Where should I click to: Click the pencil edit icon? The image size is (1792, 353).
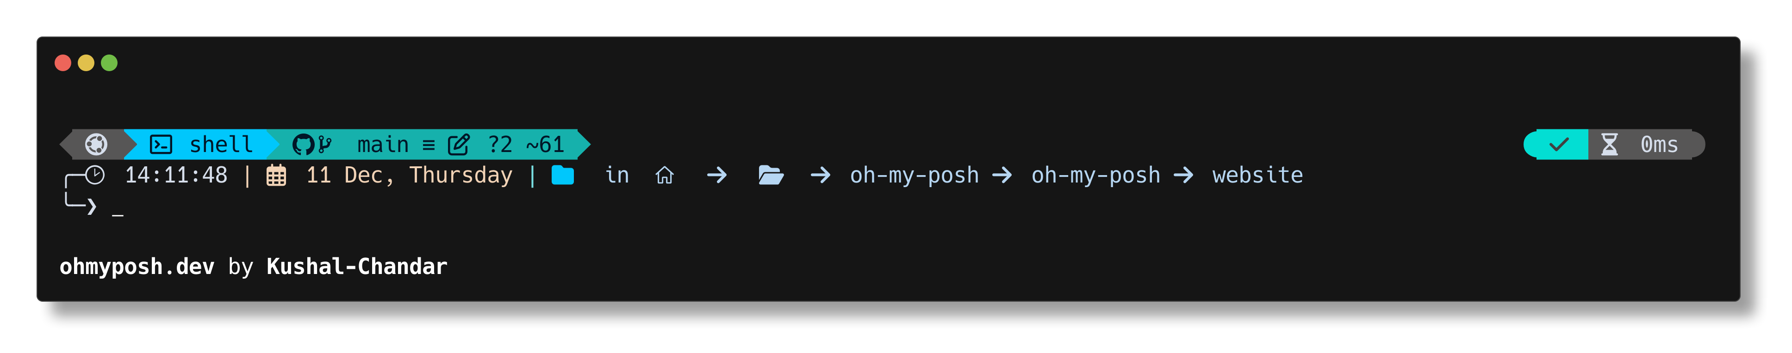[x=459, y=145]
